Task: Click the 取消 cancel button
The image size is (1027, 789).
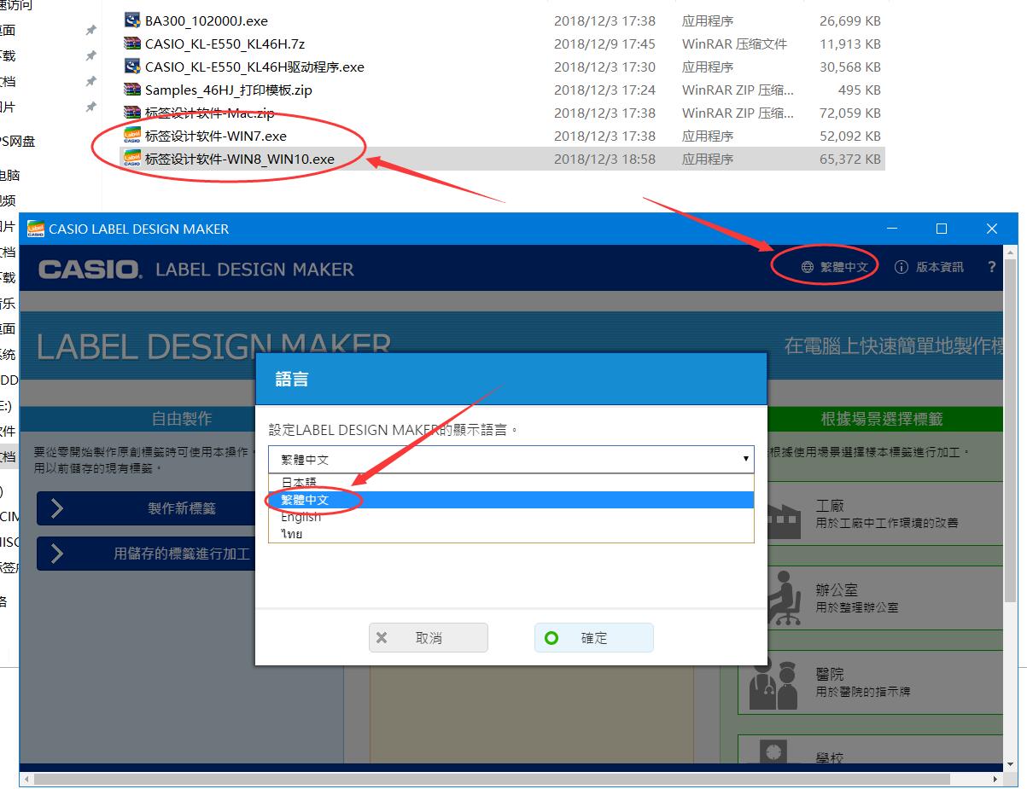Action: click(x=429, y=638)
